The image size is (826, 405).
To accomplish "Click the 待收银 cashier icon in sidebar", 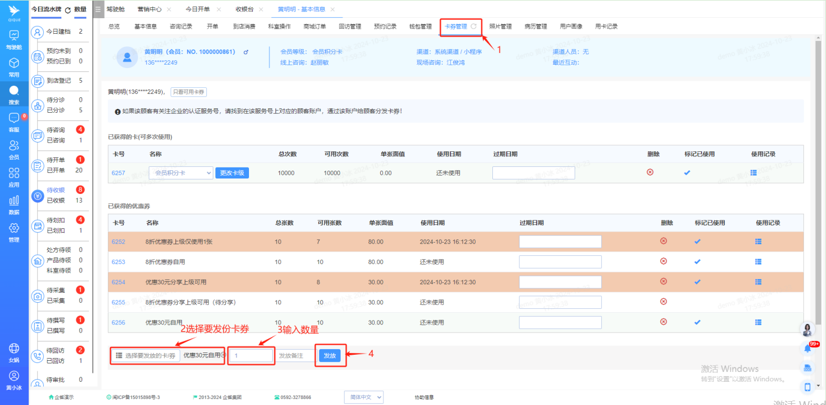I will [x=38, y=196].
